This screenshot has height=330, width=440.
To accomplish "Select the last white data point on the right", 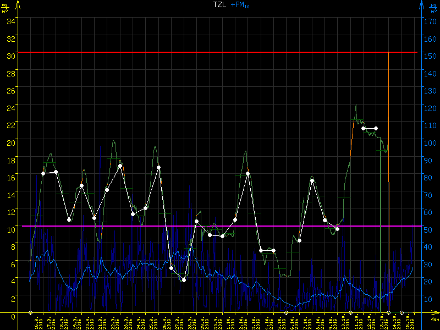I will pyautogui.click(x=376, y=129).
